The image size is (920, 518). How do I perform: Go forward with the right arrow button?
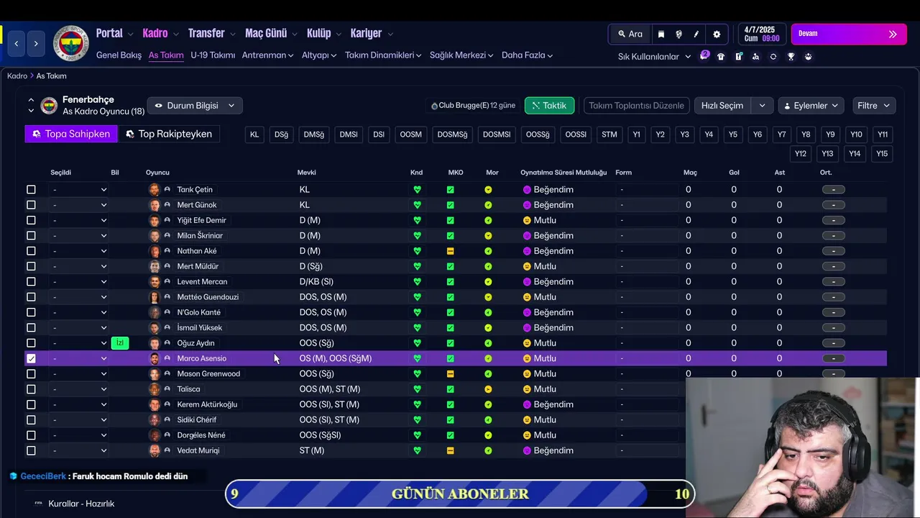[x=36, y=44]
